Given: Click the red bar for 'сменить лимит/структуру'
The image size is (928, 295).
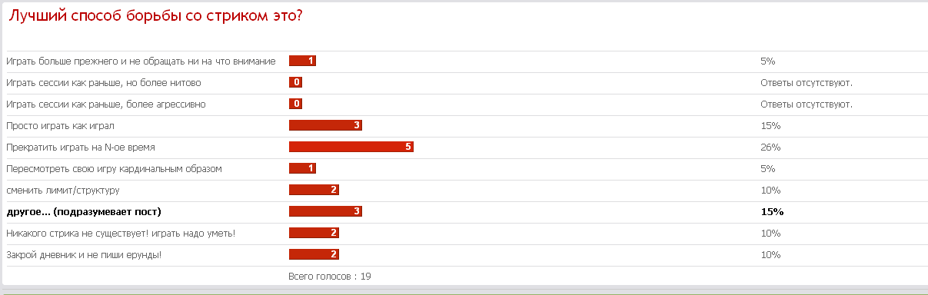Looking at the screenshot, I should (314, 190).
